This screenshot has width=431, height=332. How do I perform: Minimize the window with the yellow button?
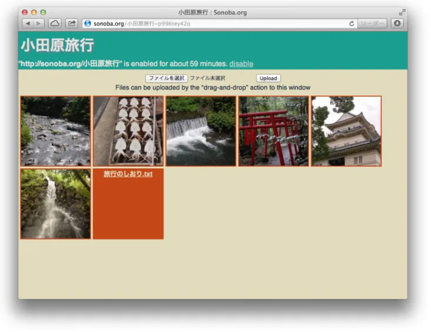34,12
